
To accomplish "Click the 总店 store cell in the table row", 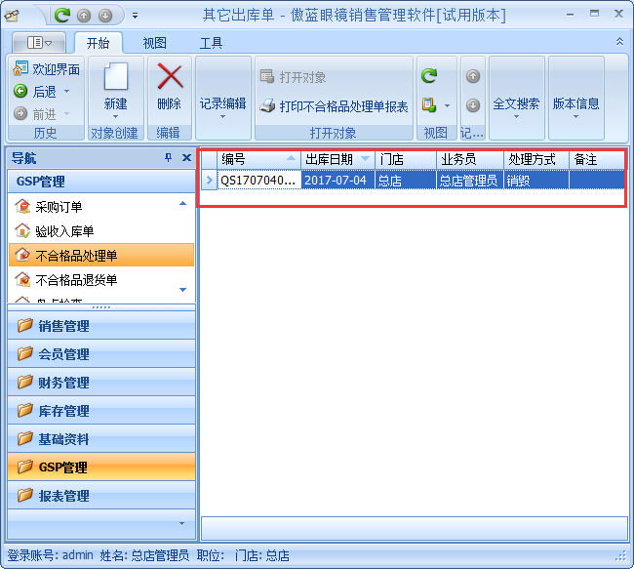I will click(406, 181).
